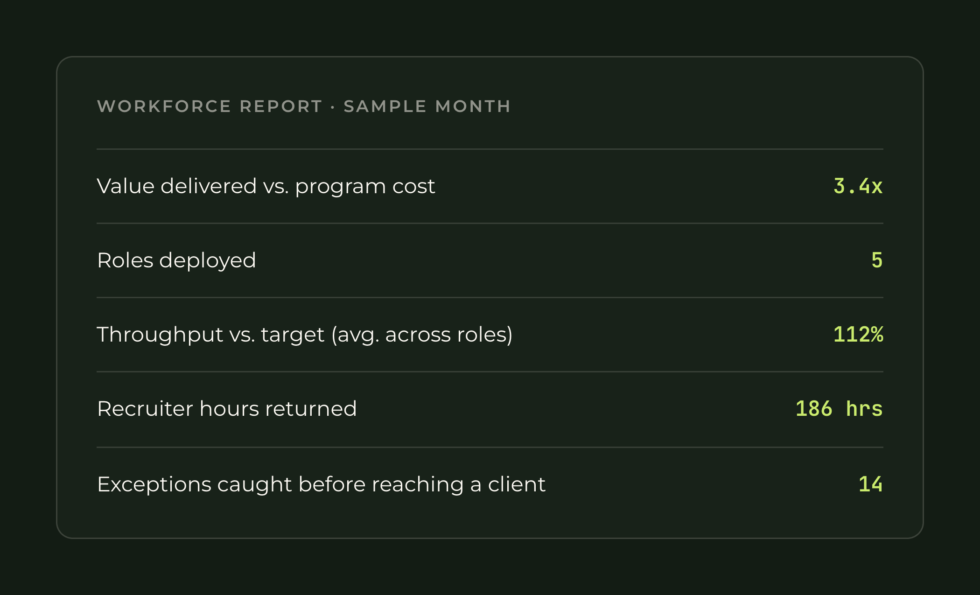Click the Workforce Report Sample Month heading
980x595 pixels.
coord(304,106)
